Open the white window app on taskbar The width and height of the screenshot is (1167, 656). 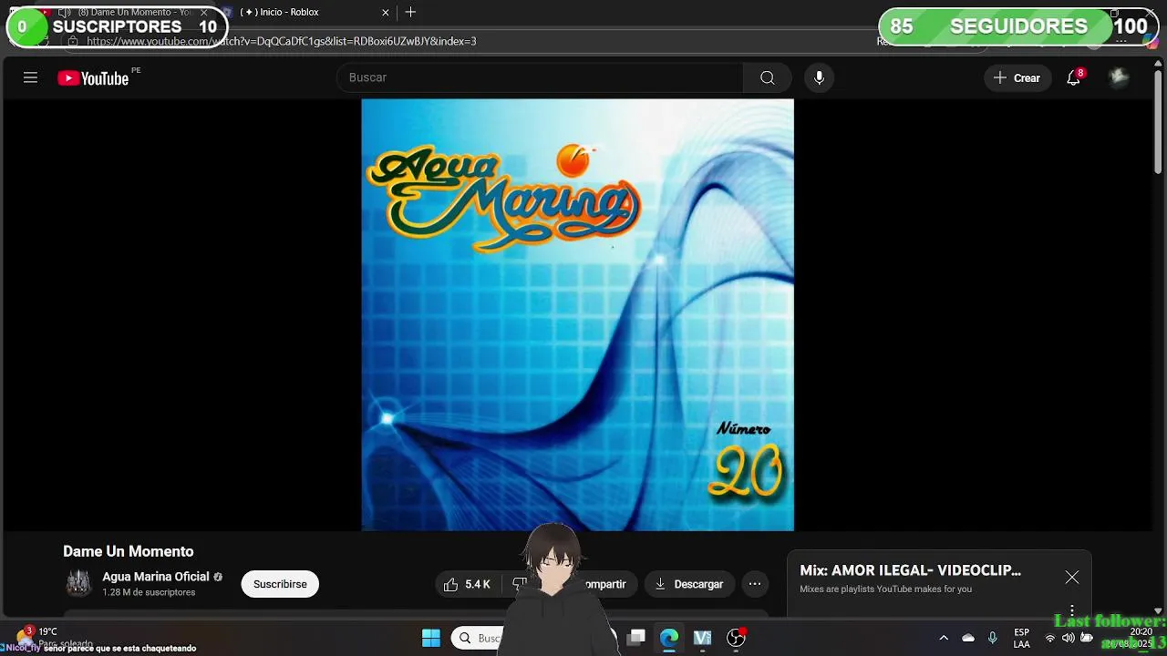636,638
